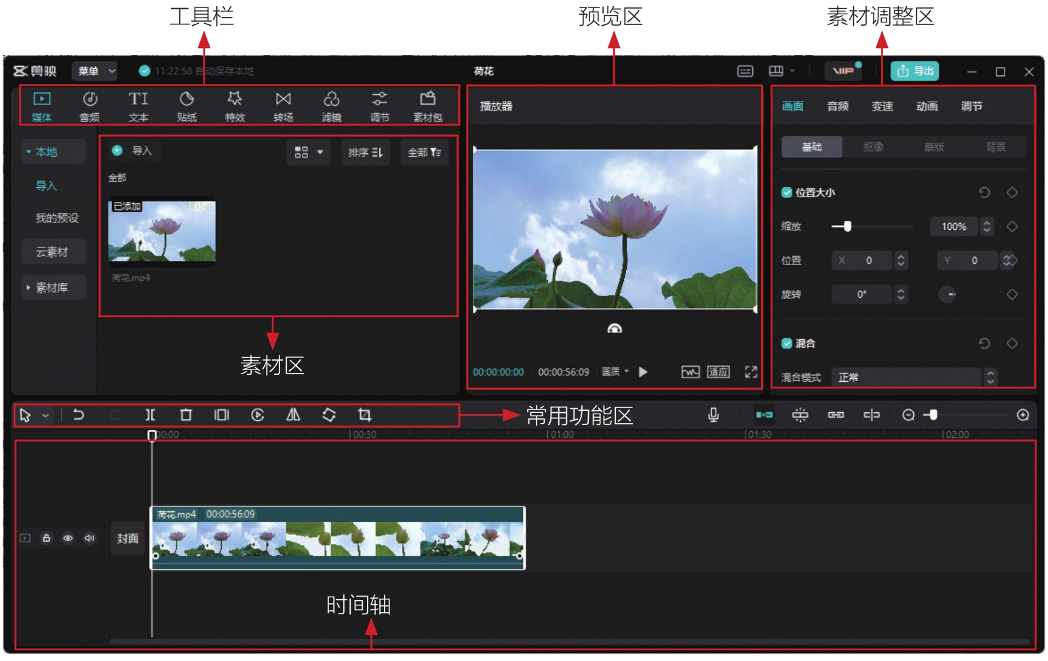Select the 基础 sub-tab

pos(812,147)
